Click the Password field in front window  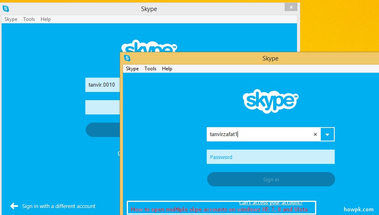click(271, 157)
